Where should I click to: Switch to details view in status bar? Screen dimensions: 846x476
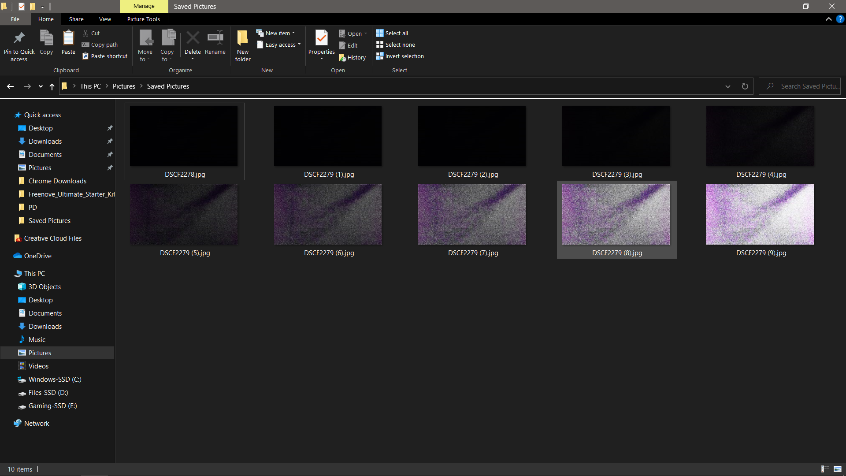coord(825,469)
